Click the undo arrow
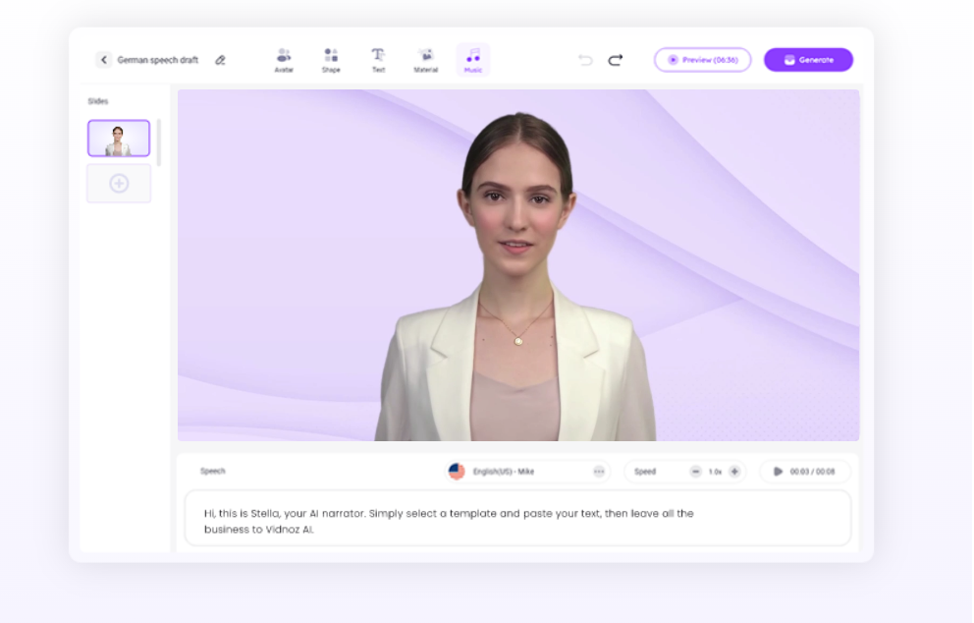Screen dimensions: 974x623 point(586,60)
